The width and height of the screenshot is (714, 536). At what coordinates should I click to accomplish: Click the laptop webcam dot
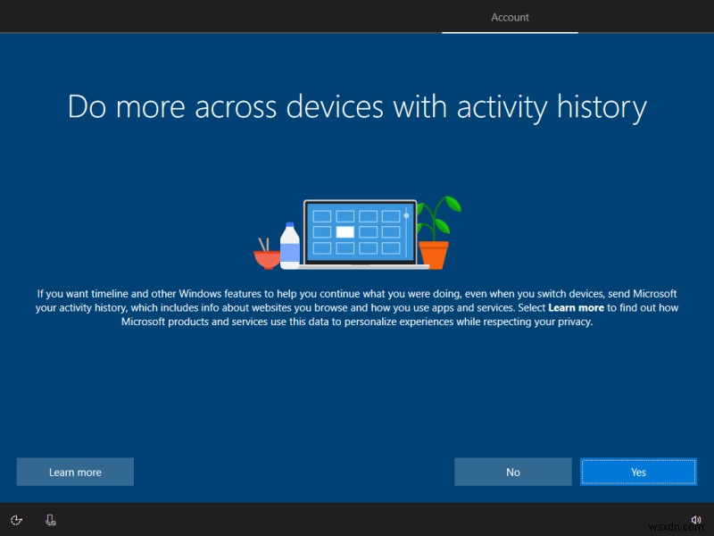tap(406, 214)
